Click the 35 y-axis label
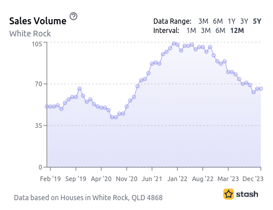The width and height of the screenshot is (273, 210). [x=39, y=126]
